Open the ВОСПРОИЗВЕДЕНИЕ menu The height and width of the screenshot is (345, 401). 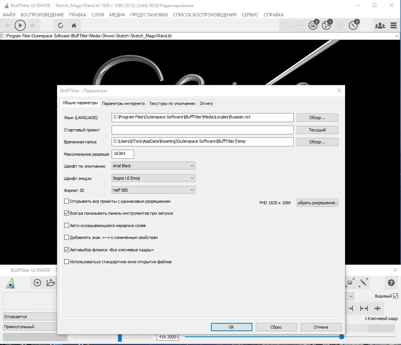coord(42,15)
